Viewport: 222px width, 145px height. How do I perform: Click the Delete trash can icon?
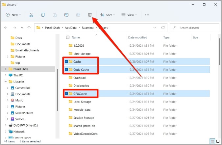point(90,15)
